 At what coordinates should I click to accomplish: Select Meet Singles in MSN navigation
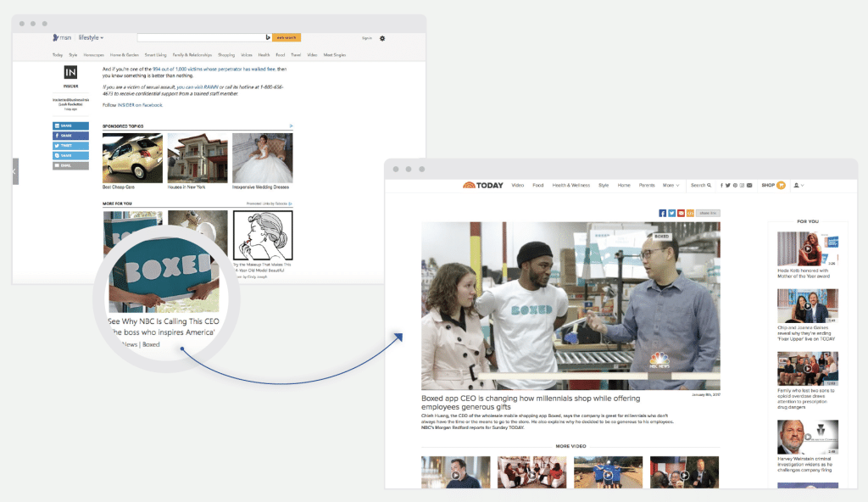334,55
